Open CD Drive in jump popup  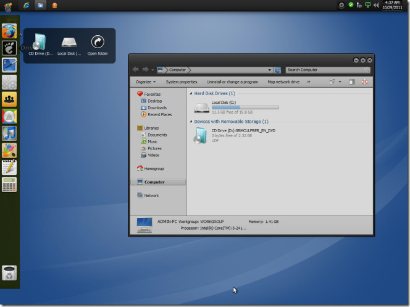(40, 44)
